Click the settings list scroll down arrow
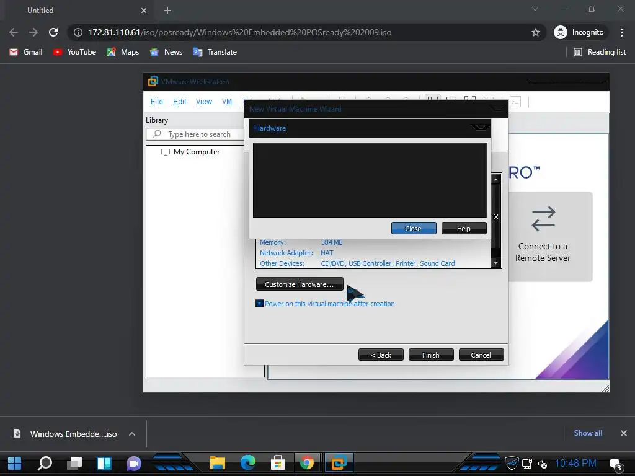 [496, 263]
